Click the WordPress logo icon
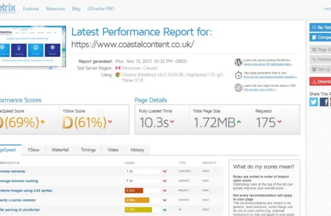Viewport: 331px width, 216px height. [238, 62]
